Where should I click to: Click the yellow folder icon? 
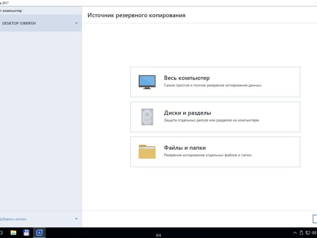(147, 152)
